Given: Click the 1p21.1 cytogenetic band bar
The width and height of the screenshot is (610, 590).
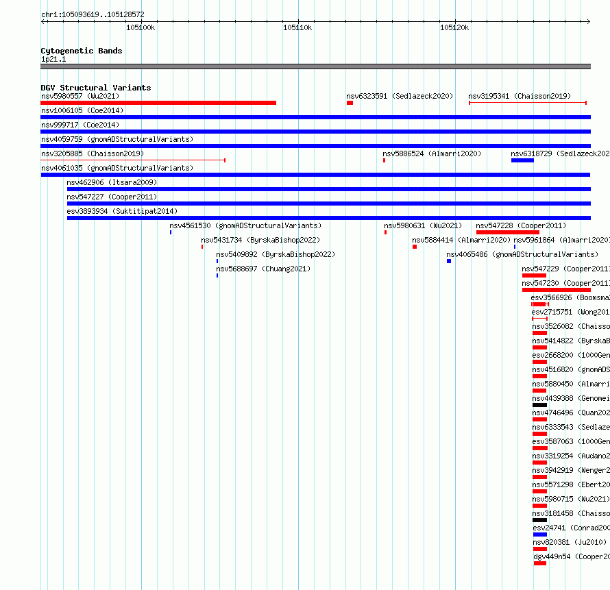Looking at the screenshot, I should (315, 66).
